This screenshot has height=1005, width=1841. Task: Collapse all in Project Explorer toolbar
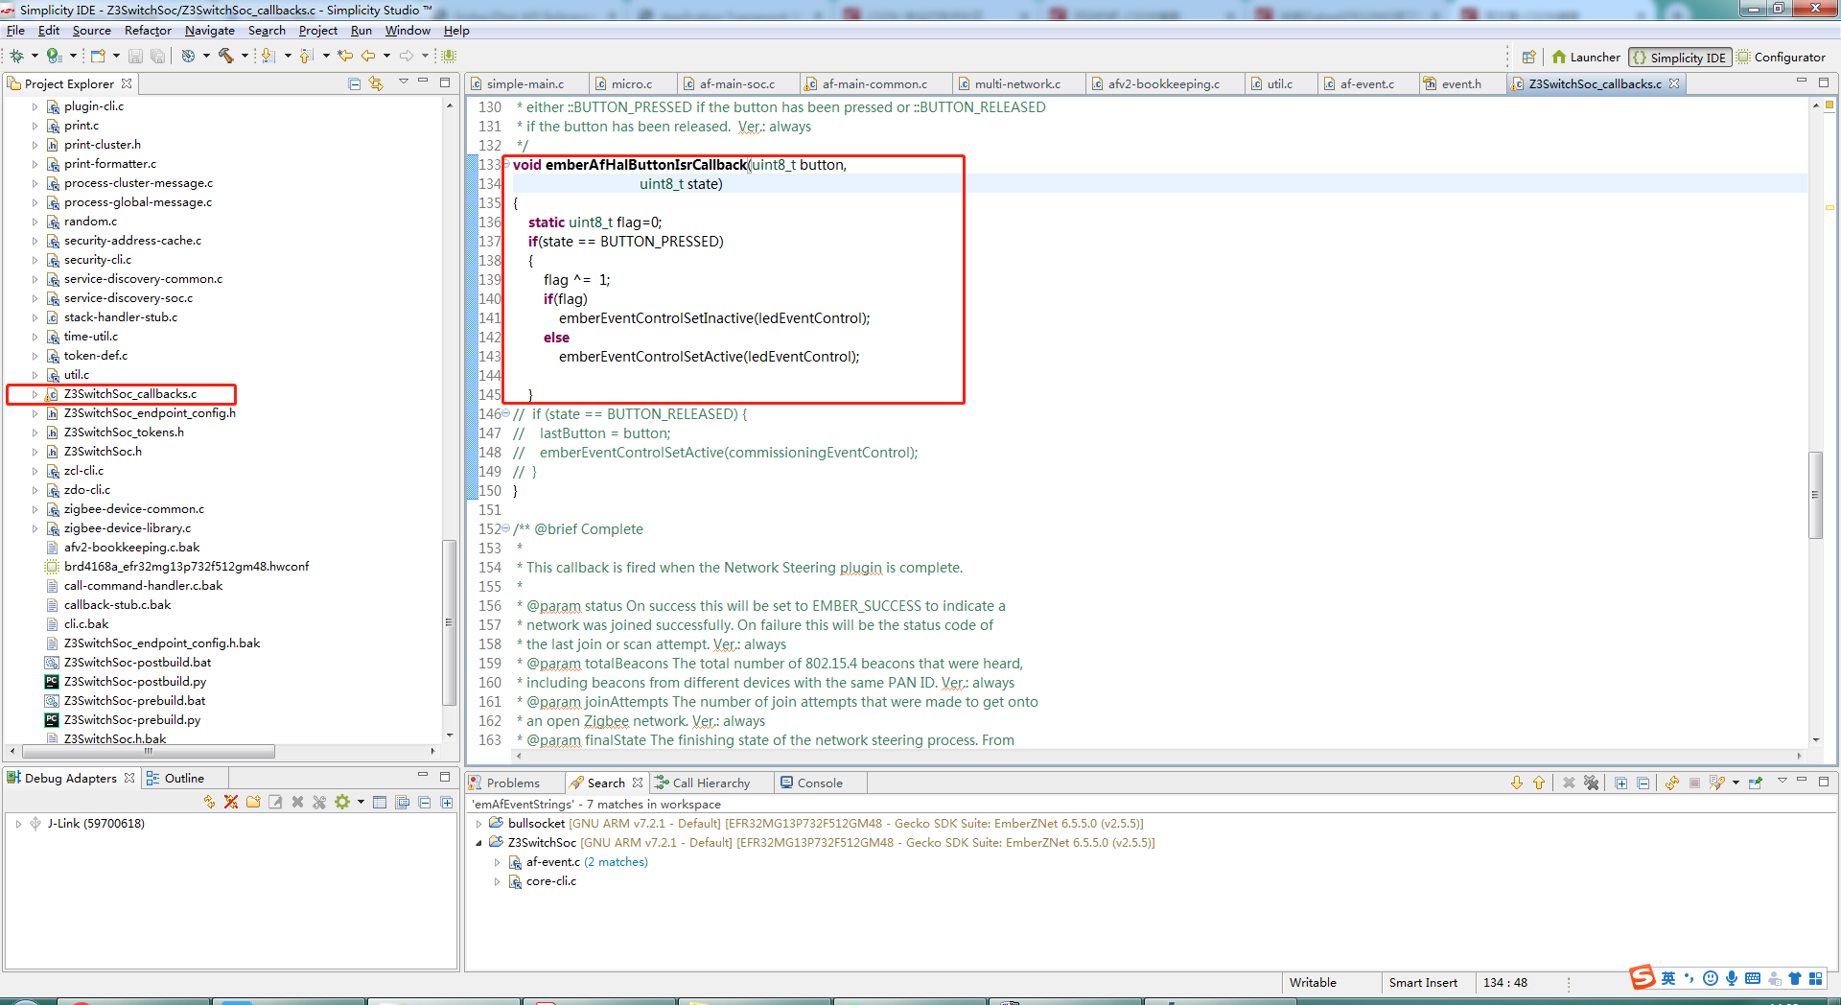pos(355,83)
